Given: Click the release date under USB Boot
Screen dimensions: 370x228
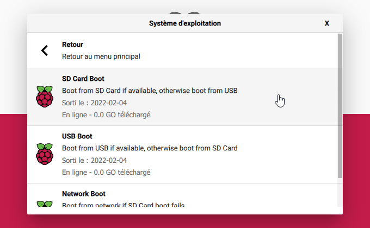Looking at the screenshot, I should pyautogui.click(x=94, y=160).
